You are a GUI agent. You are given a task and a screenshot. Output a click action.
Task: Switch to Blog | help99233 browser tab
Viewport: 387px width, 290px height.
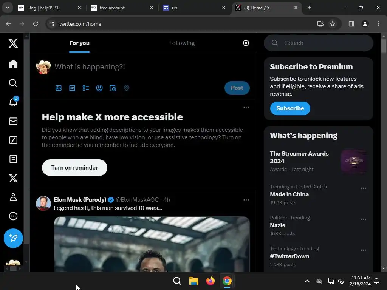[50, 8]
